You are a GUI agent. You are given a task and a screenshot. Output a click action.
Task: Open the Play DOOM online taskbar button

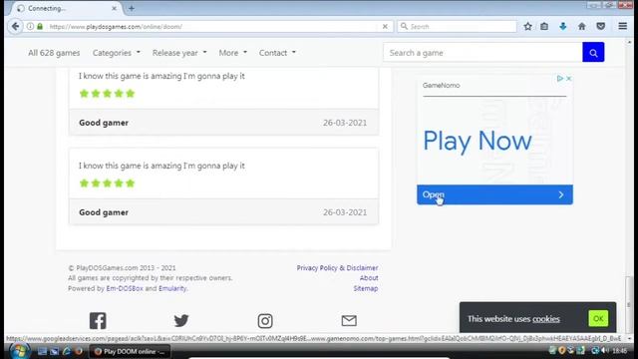tap(130, 351)
